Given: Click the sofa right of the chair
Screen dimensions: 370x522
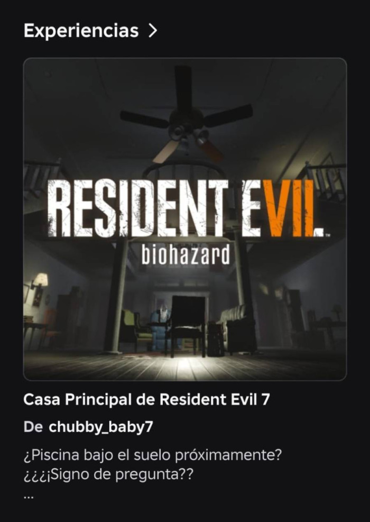Looking at the screenshot, I should [x=238, y=329].
